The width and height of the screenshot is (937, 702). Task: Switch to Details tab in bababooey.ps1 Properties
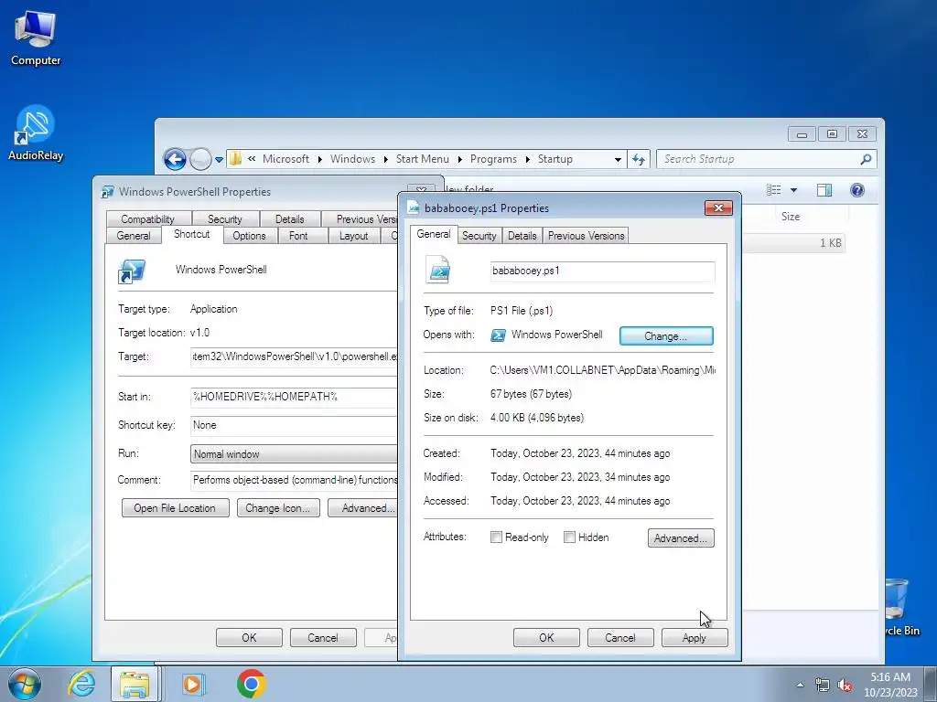522,236
